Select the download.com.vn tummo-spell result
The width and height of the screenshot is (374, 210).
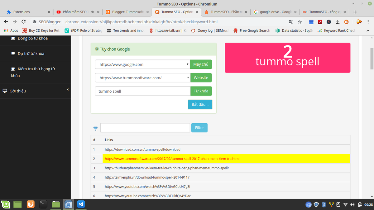(142, 149)
